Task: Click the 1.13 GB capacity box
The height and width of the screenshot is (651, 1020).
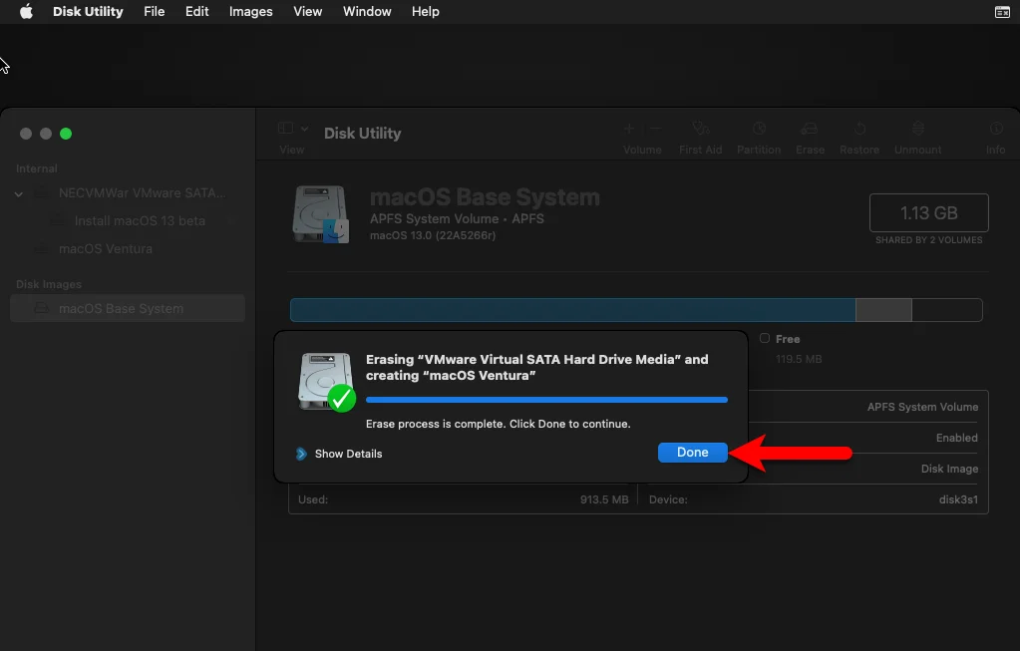Action: pos(928,212)
